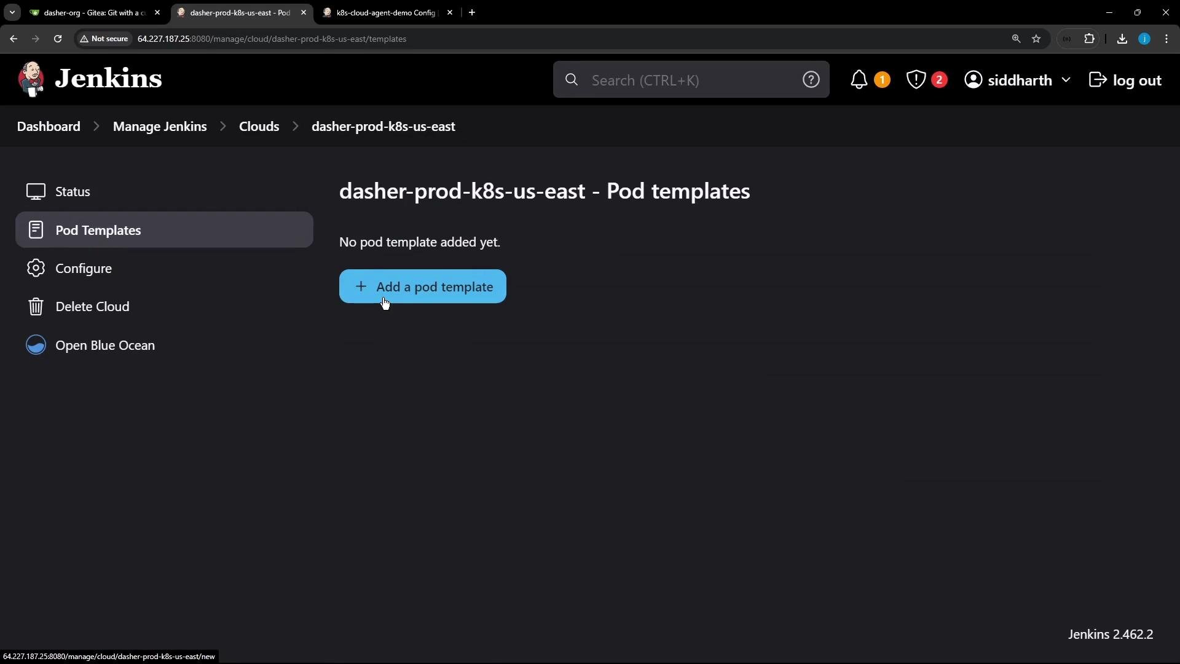Go to the Dashboard breadcrumb
The height and width of the screenshot is (664, 1180).
point(49,126)
